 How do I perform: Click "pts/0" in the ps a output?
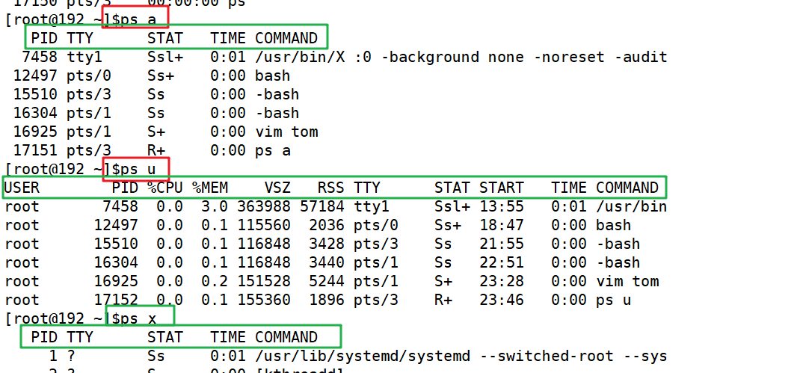pyautogui.click(x=89, y=75)
